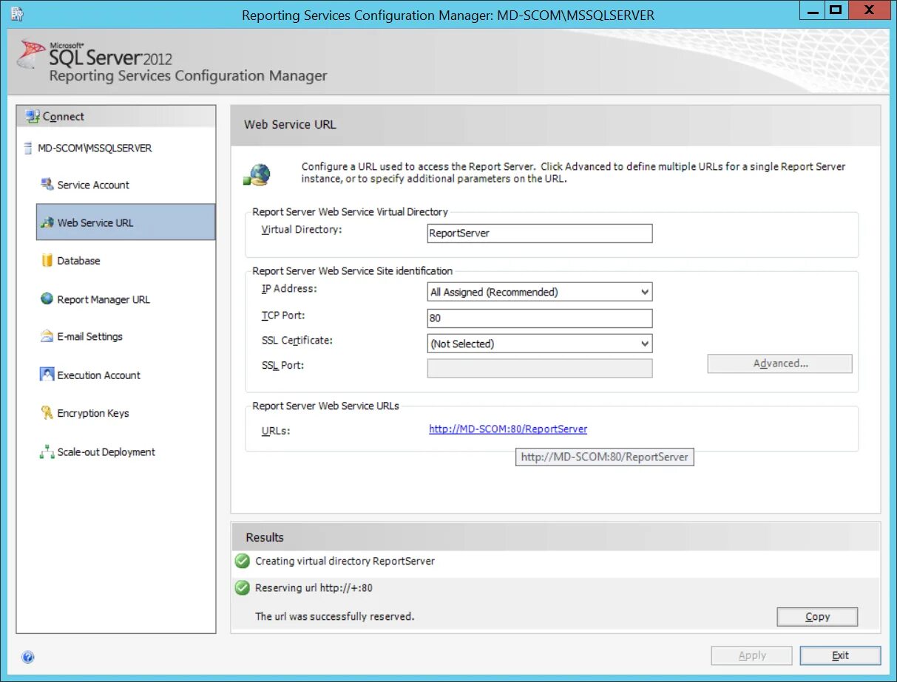This screenshot has height=682, width=897.
Task: Select MD-SCOM\MSSQLSERVER tree node
Action: tap(95, 148)
